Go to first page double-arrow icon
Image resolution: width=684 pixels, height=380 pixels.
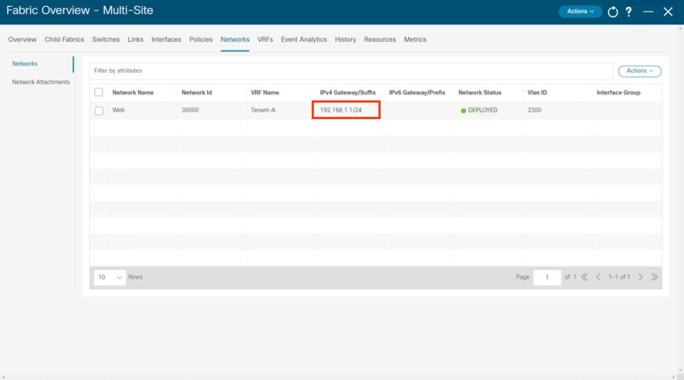point(585,277)
